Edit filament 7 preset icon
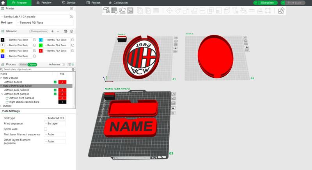 34,56
